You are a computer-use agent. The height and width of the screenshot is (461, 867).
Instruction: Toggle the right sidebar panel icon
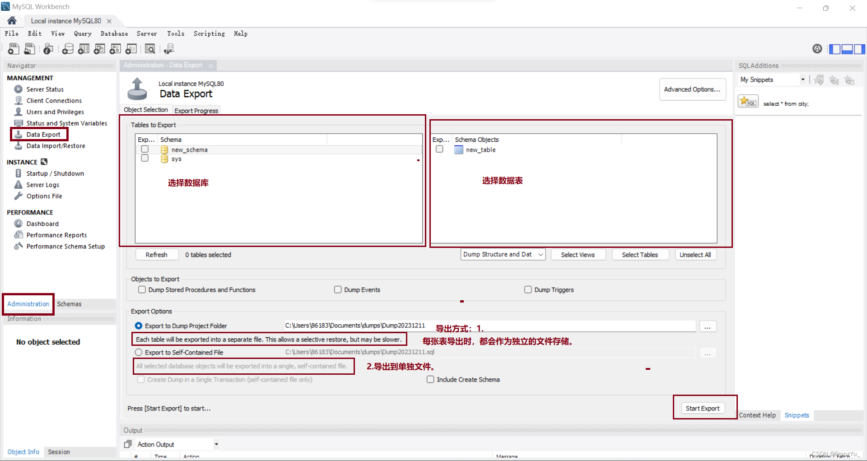[859, 49]
